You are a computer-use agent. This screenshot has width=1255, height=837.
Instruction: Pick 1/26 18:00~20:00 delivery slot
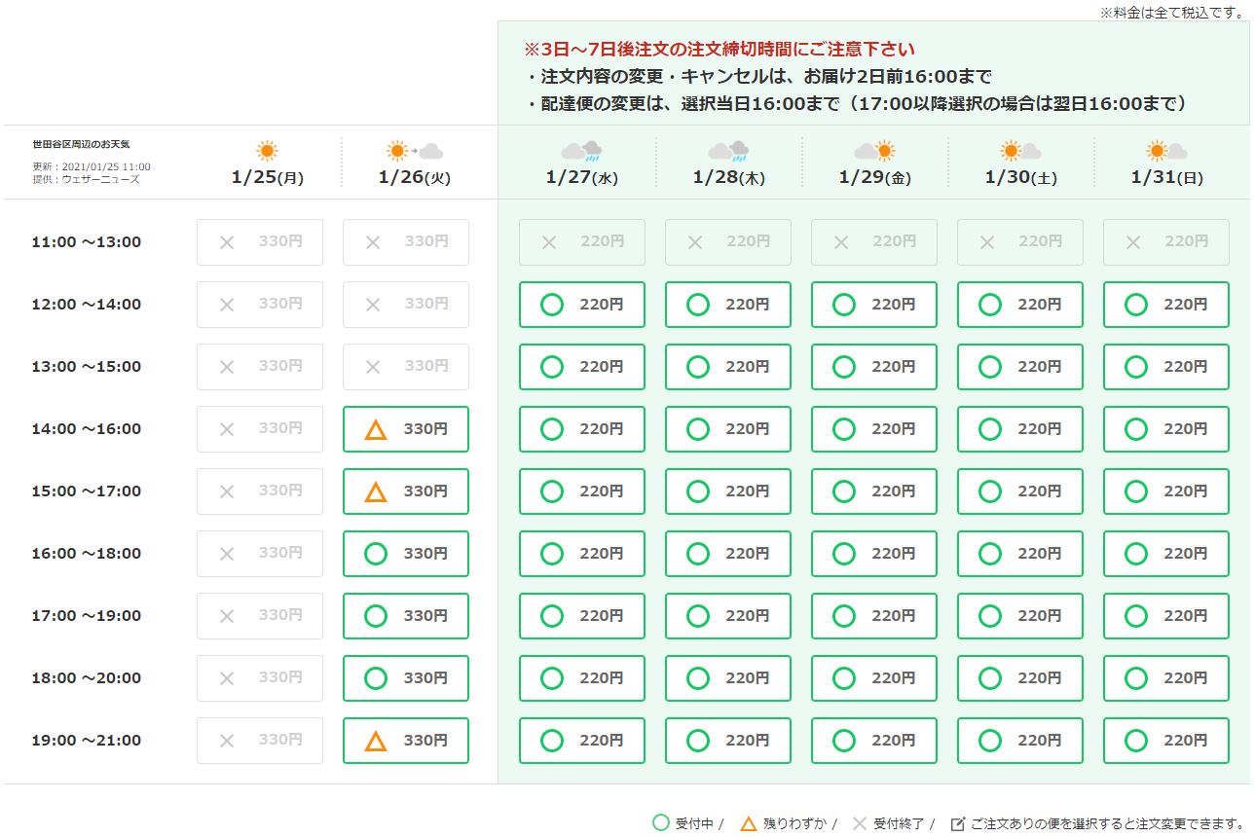tap(406, 678)
